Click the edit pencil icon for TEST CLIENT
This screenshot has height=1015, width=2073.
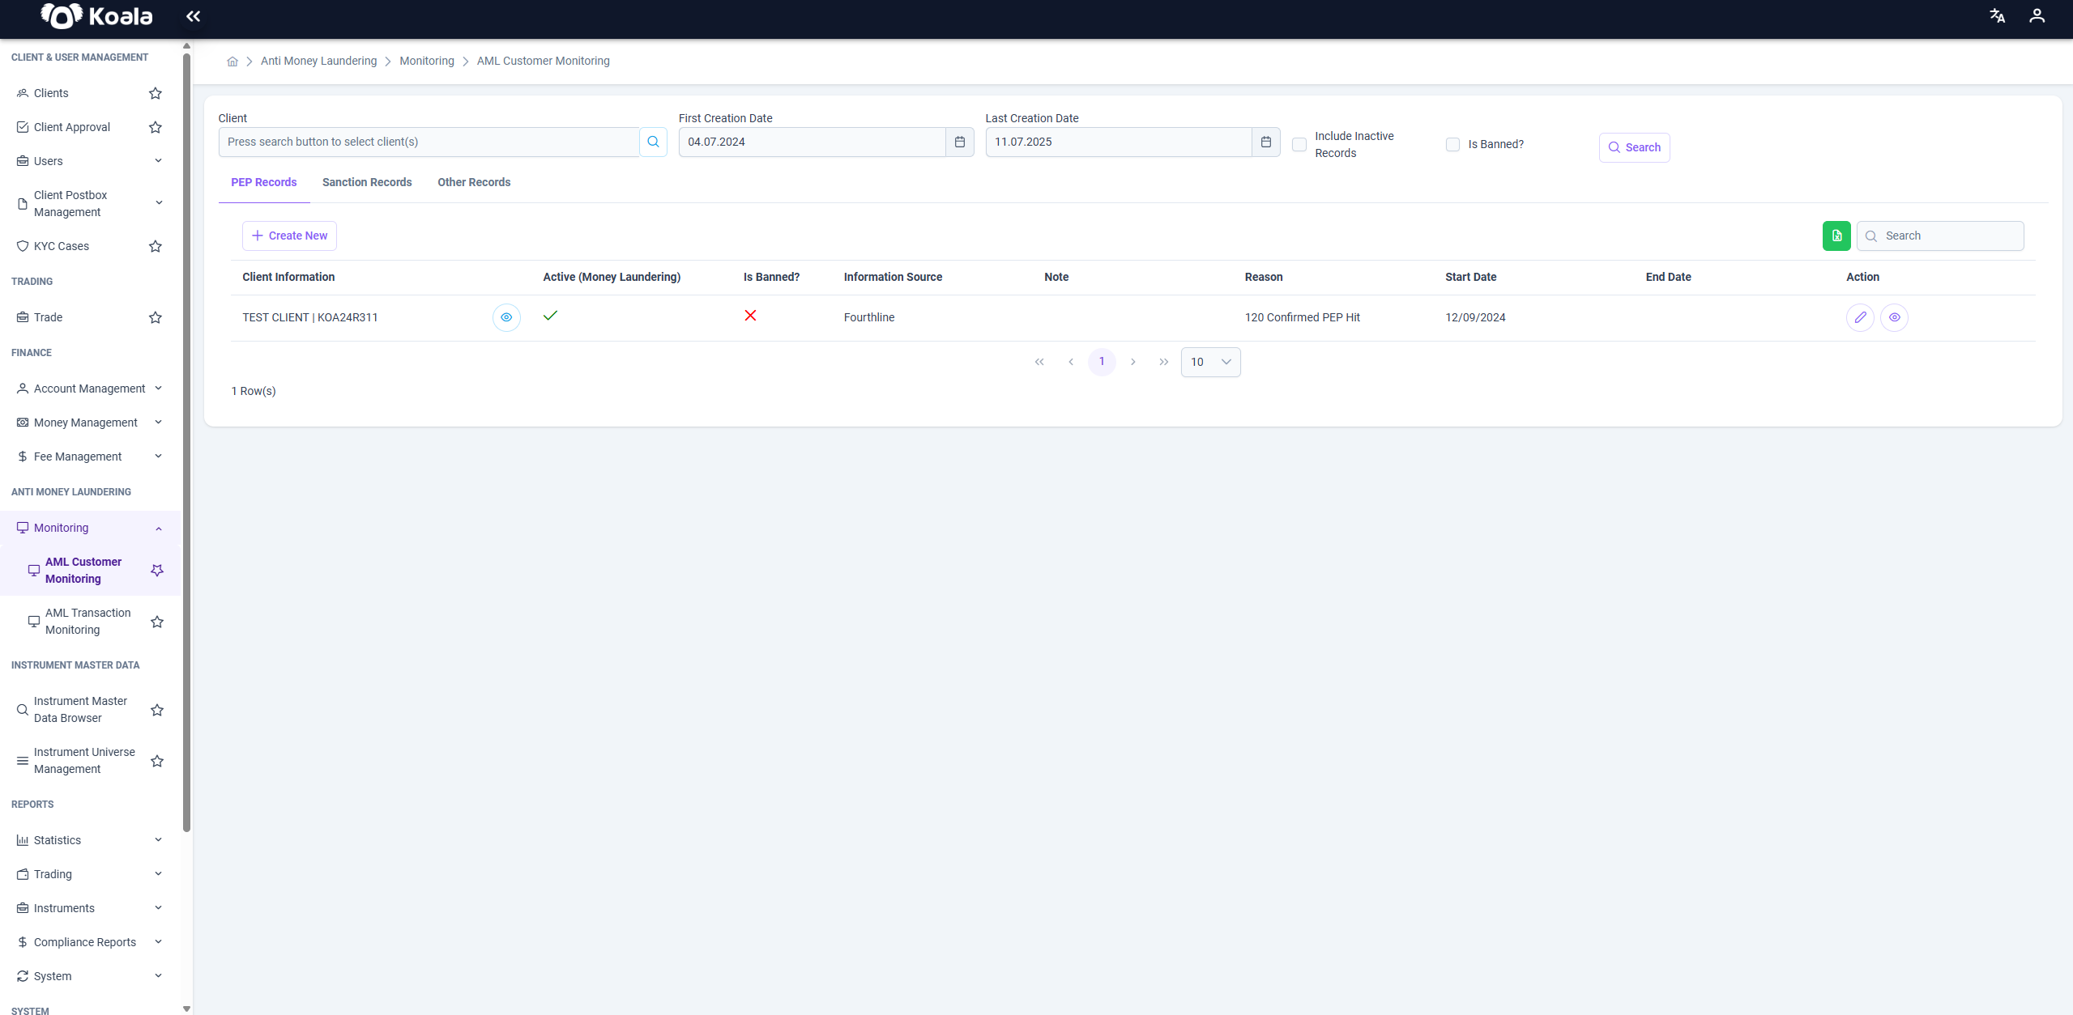click(x=1860, y=317)
